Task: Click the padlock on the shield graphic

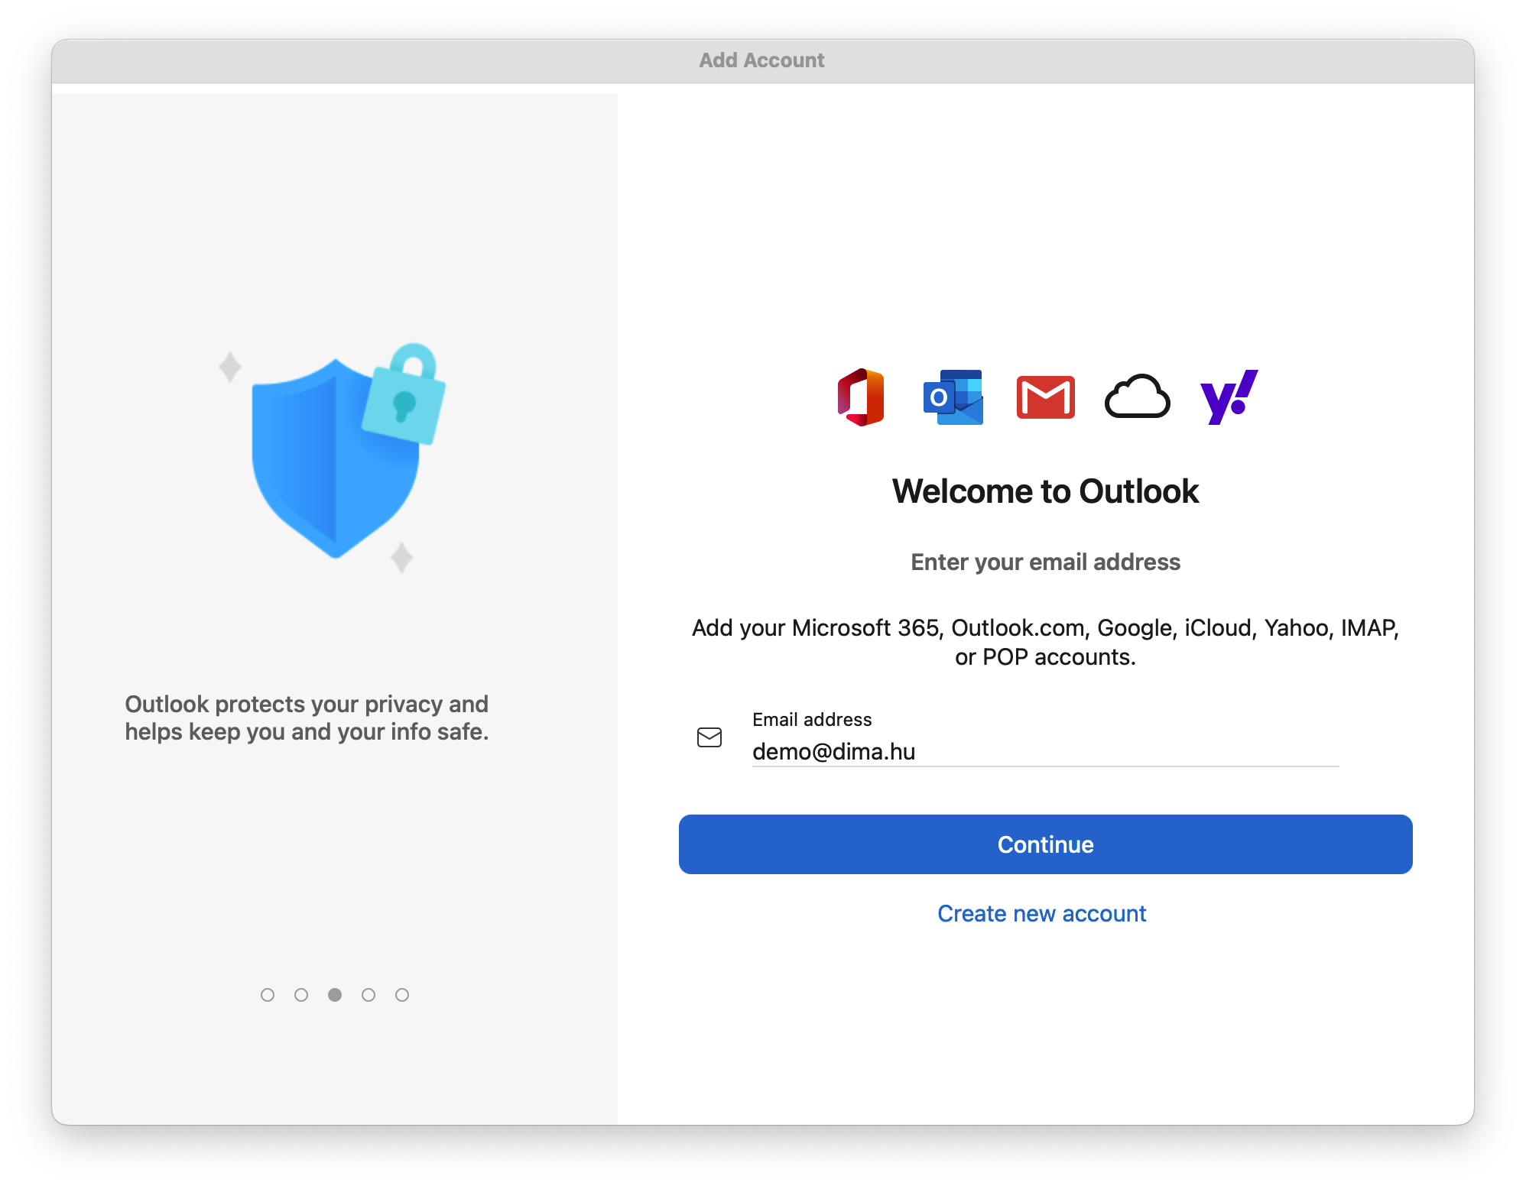Action: [x=404, y=394]
